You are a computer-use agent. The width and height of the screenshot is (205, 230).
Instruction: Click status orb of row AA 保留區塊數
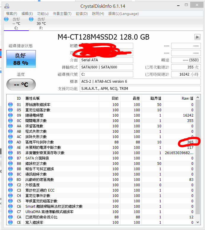[x=10, y=126]
